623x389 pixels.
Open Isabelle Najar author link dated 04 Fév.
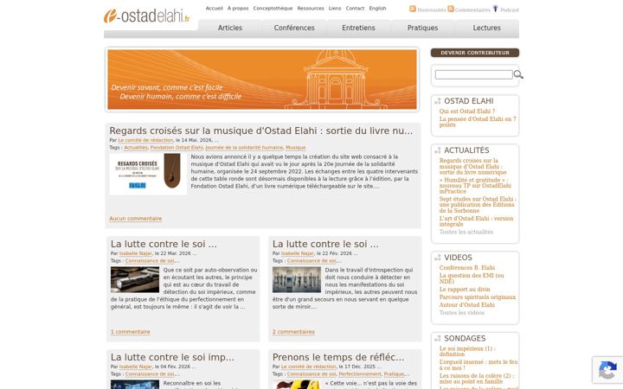[136, 367]
